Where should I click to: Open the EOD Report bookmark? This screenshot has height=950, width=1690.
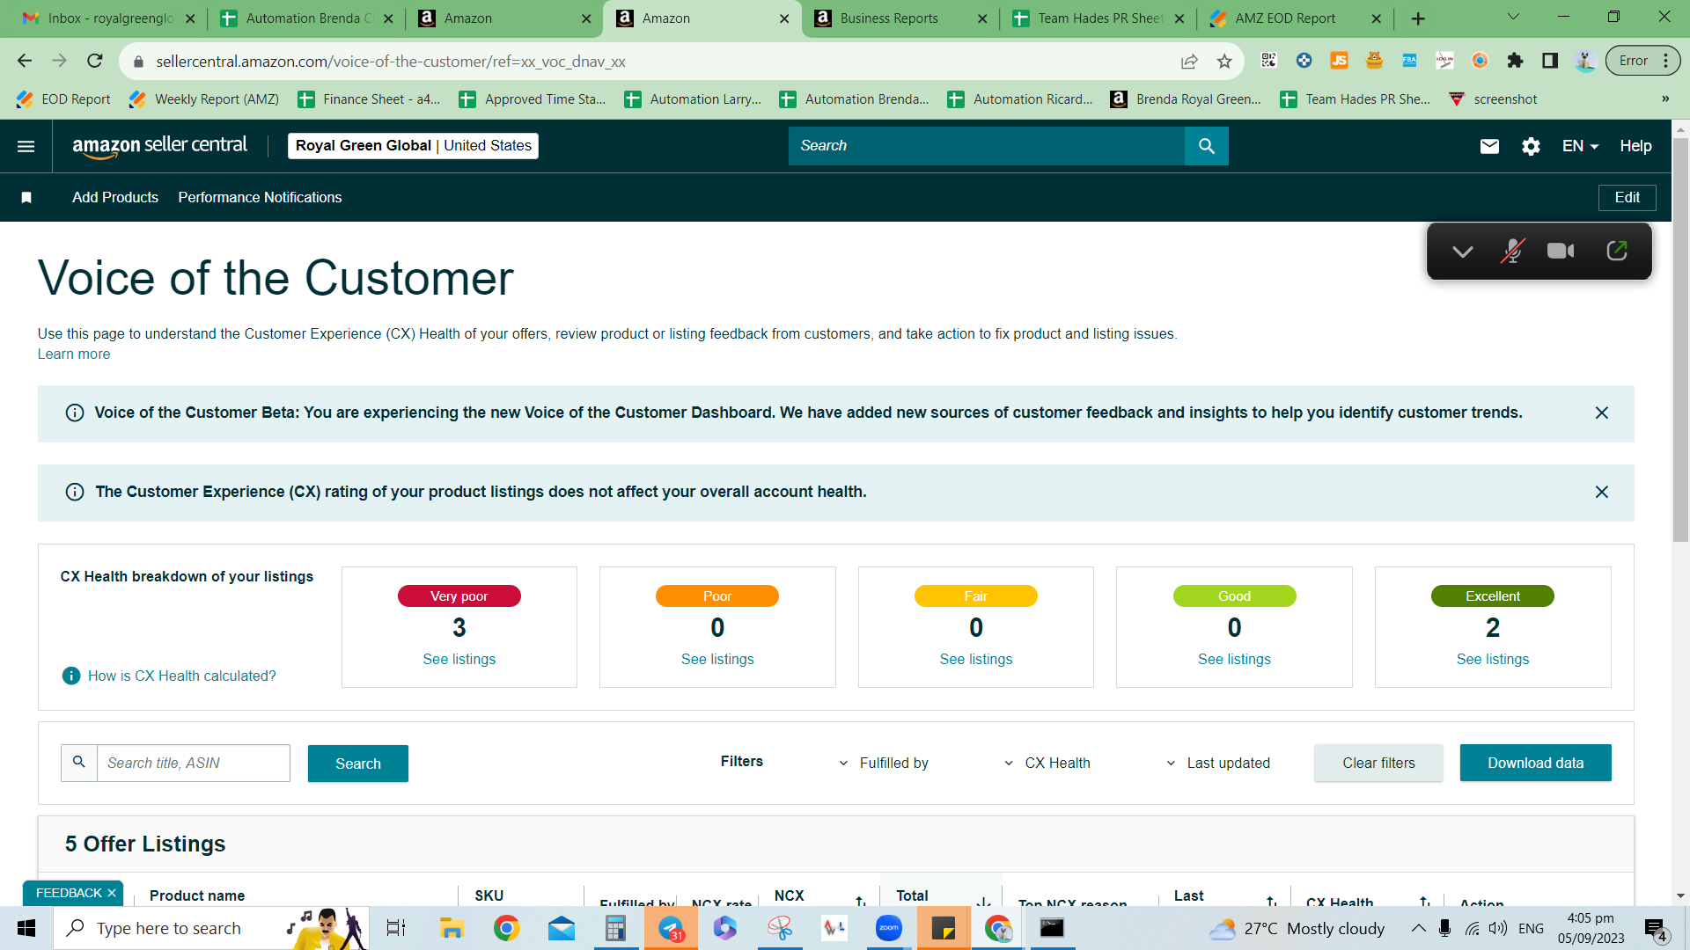click(63, 99)
